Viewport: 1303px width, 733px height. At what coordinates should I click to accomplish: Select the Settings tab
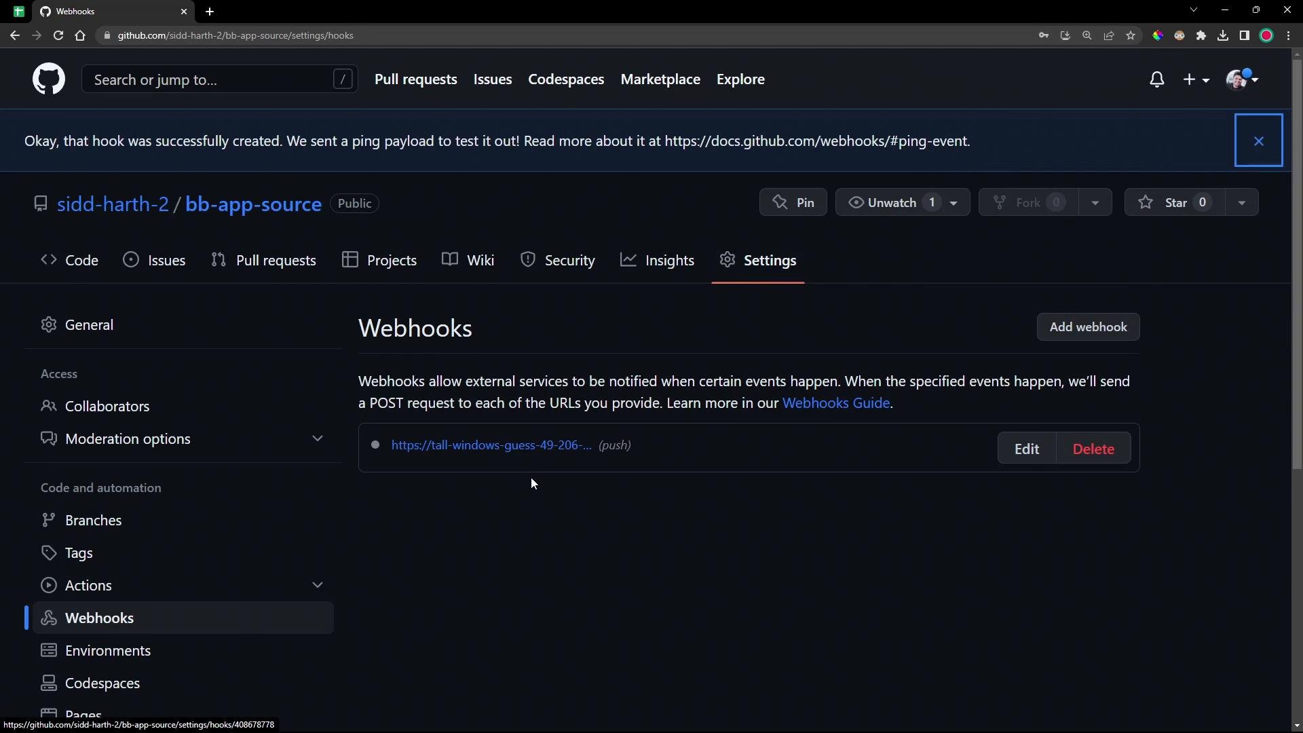758,260
